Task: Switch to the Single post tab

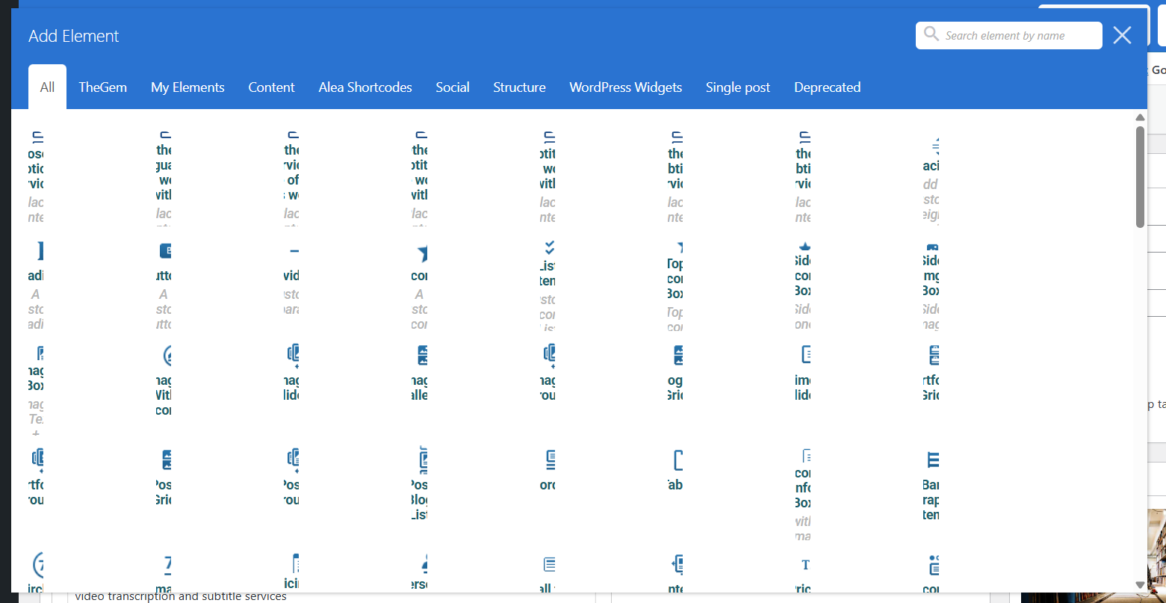Action: click(738, 87)
